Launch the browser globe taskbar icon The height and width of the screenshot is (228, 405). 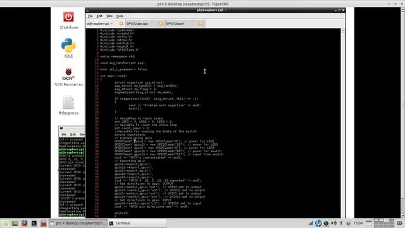tap(25, 224)
